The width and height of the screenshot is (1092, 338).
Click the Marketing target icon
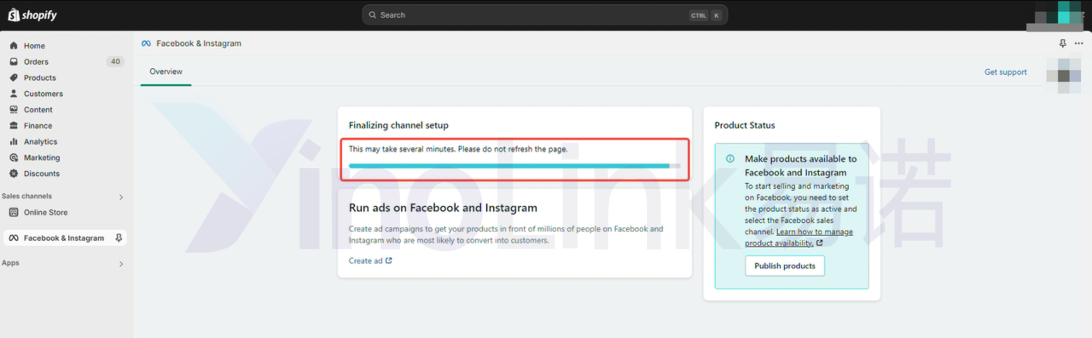[x=14, y=158]
